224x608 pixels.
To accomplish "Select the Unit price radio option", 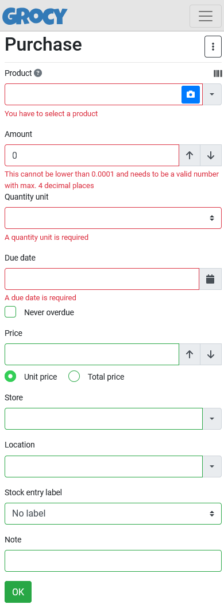I will (x=10, y=376).
